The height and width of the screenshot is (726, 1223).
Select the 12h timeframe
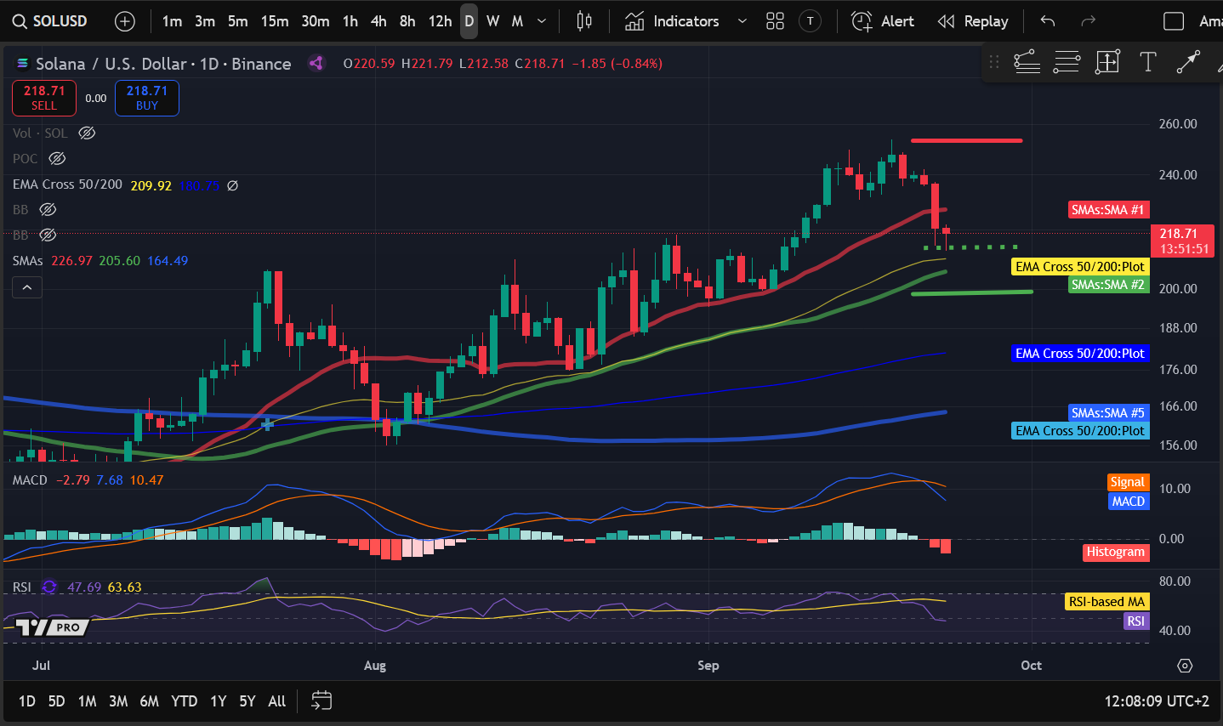[440, 21]
